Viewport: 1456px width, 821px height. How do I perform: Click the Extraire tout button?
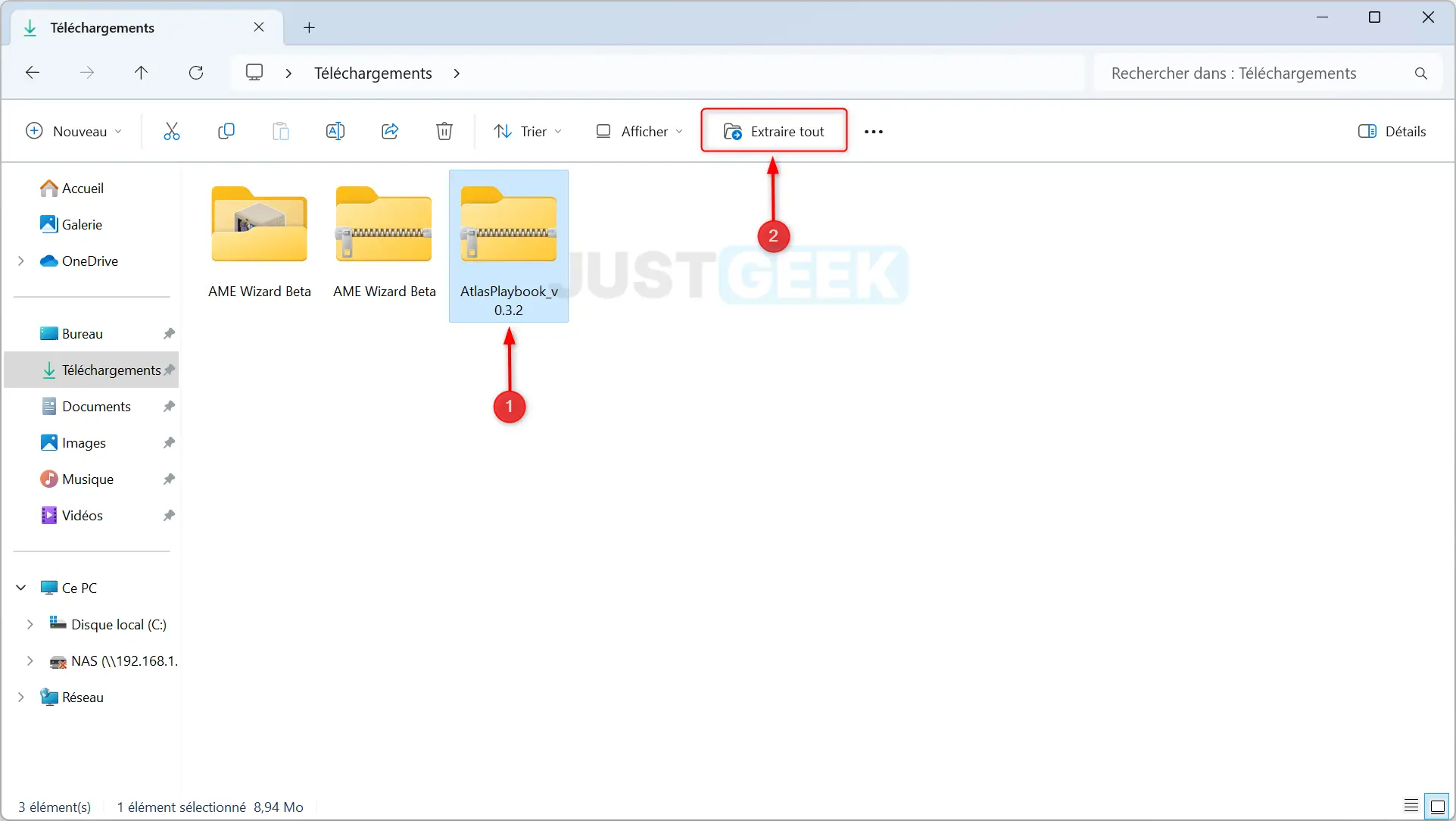click(774, 131)
